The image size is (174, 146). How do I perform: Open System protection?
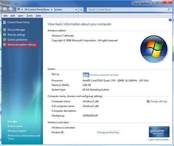click(x=18, y=40)
